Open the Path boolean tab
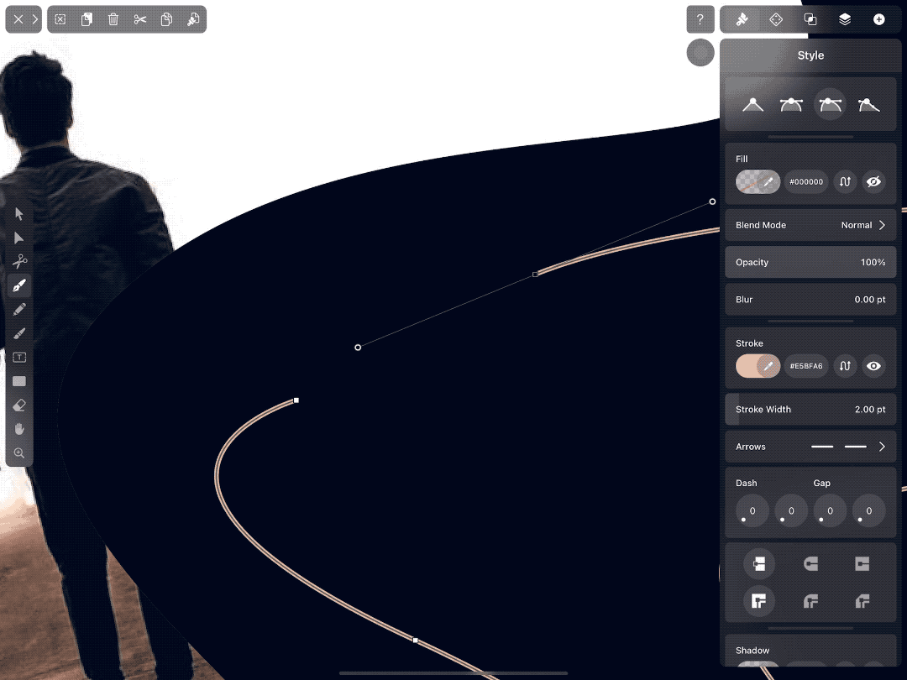Image resolution: width=907 pixels, height=680 pixels. click(x=810, y=19)
